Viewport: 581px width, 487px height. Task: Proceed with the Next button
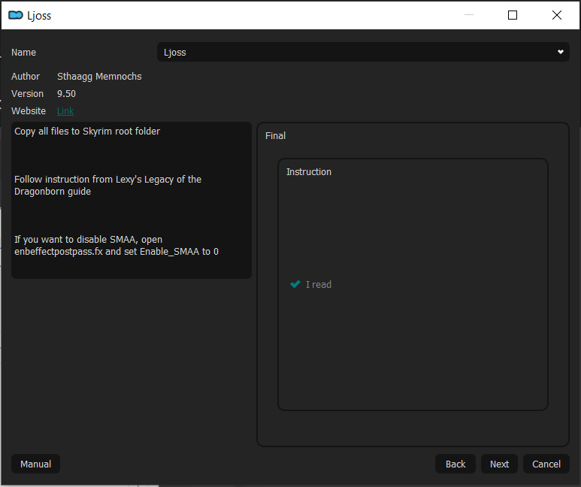click(x=499, y=464)
